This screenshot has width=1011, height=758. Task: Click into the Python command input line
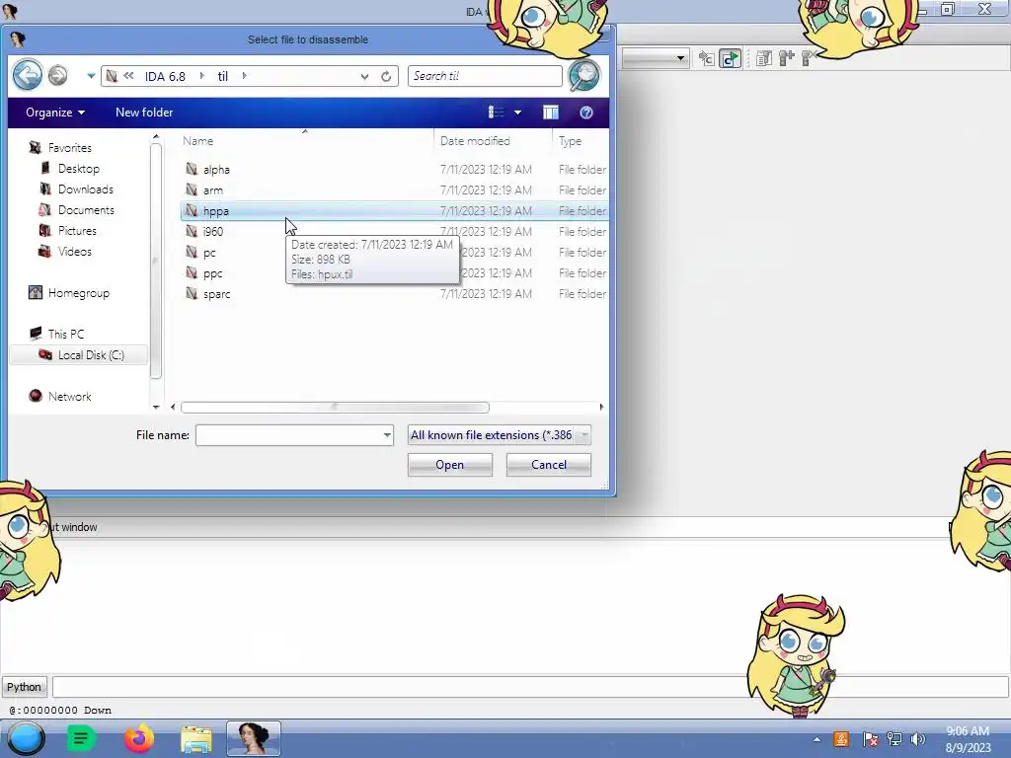click(x=530, y=687)
